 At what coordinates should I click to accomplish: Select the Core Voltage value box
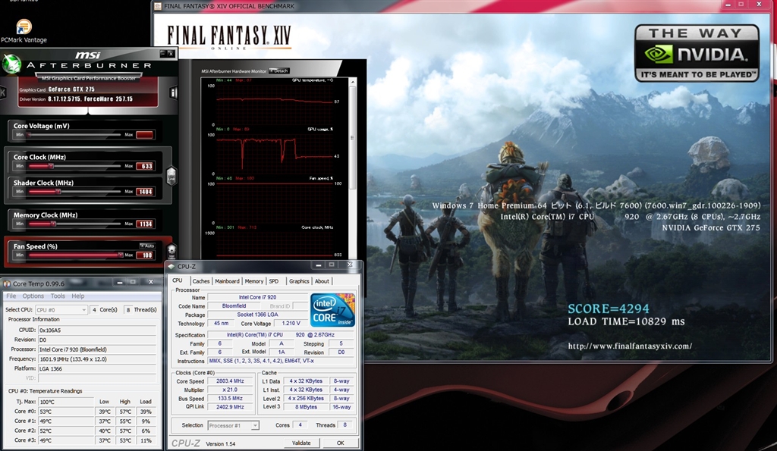click(x=145, y=135)
